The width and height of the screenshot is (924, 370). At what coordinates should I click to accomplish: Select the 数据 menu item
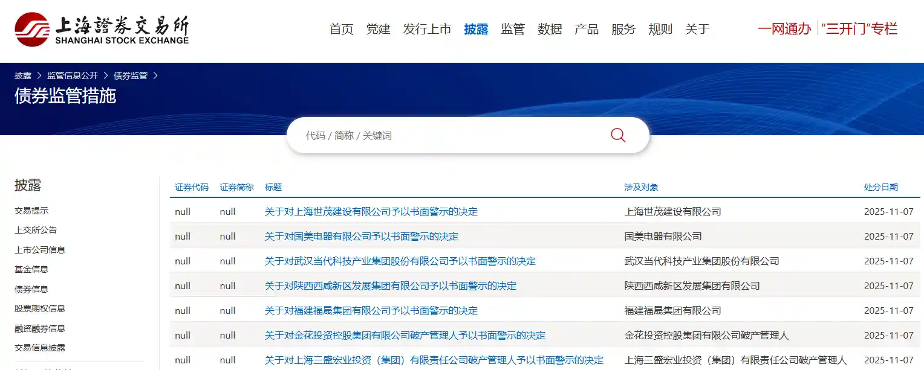550,28
